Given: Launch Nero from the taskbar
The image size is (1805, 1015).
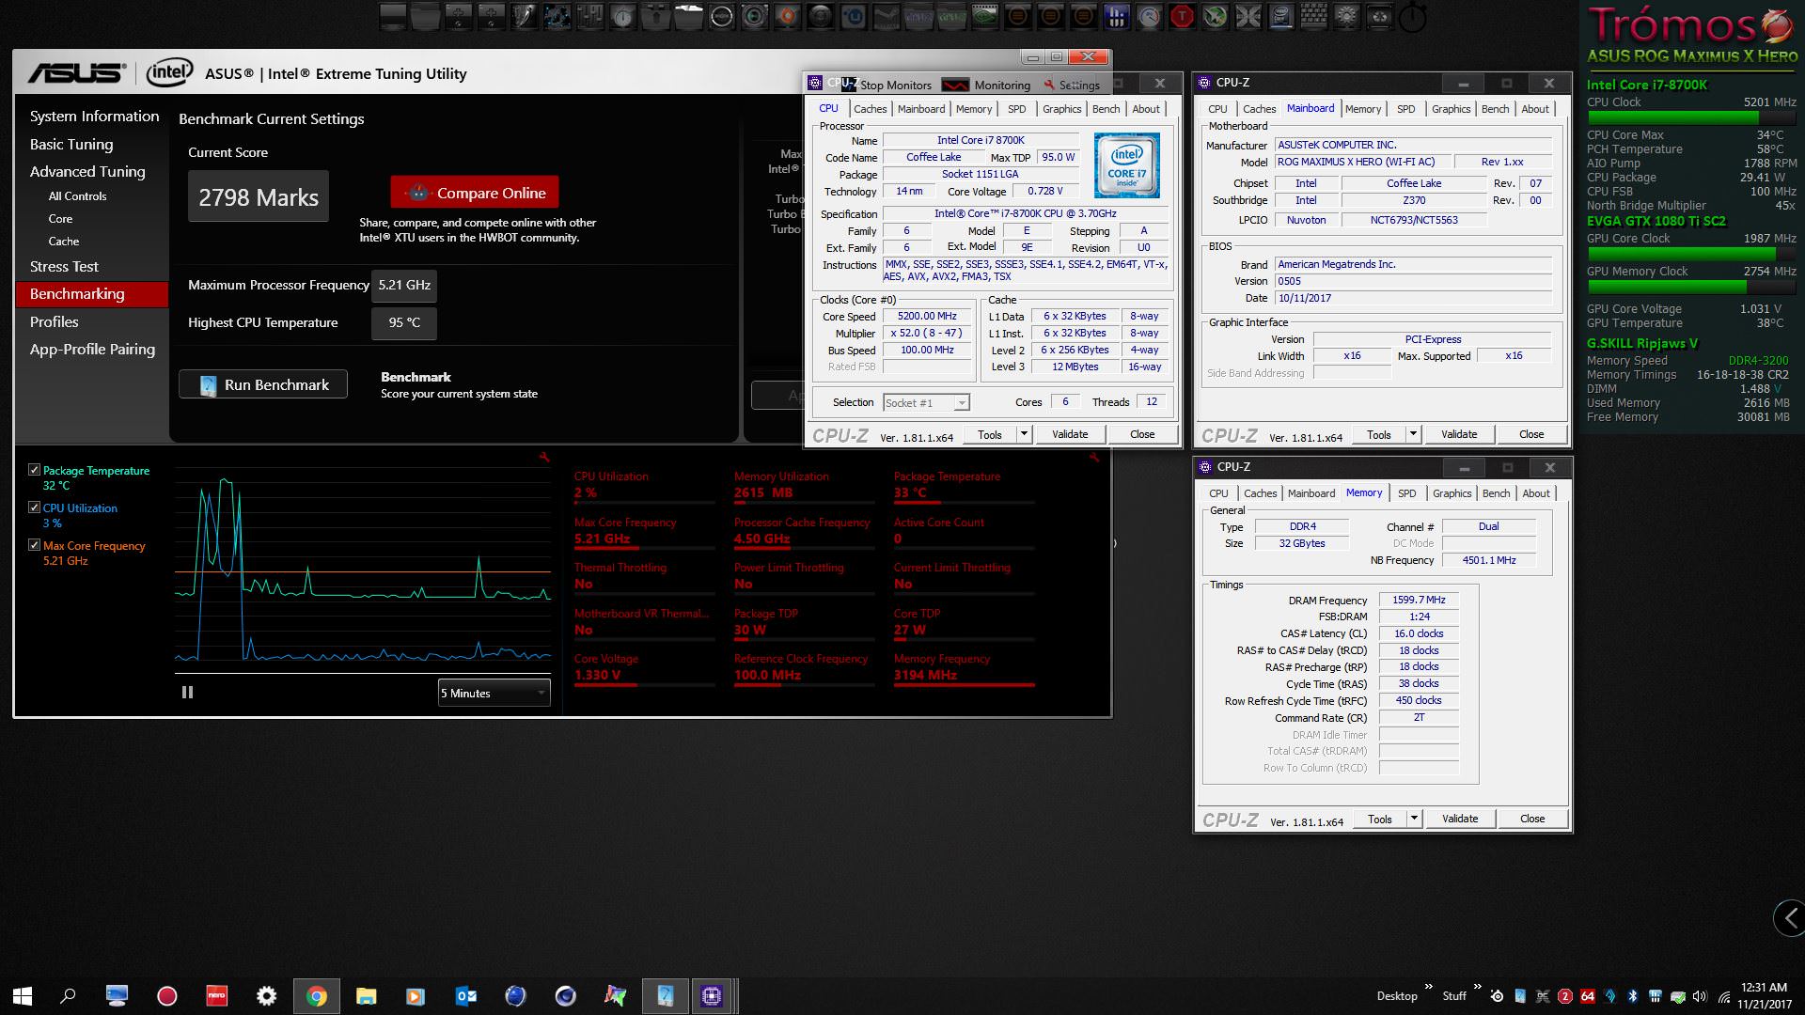Looking at the screenshot, I should [217, 996].
